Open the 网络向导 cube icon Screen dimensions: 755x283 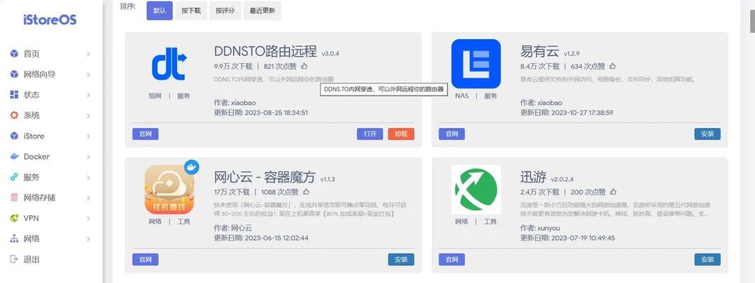[14, 74]
